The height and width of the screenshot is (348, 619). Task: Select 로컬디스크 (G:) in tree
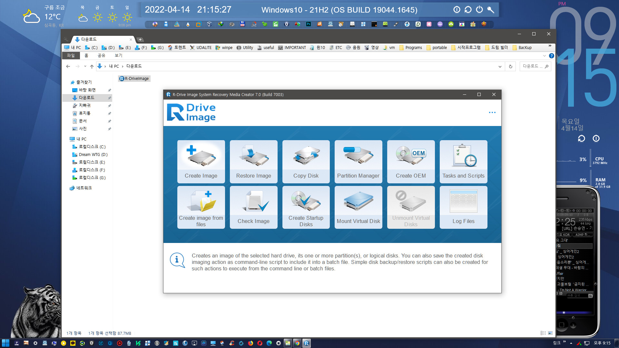[x=92, y=178]
